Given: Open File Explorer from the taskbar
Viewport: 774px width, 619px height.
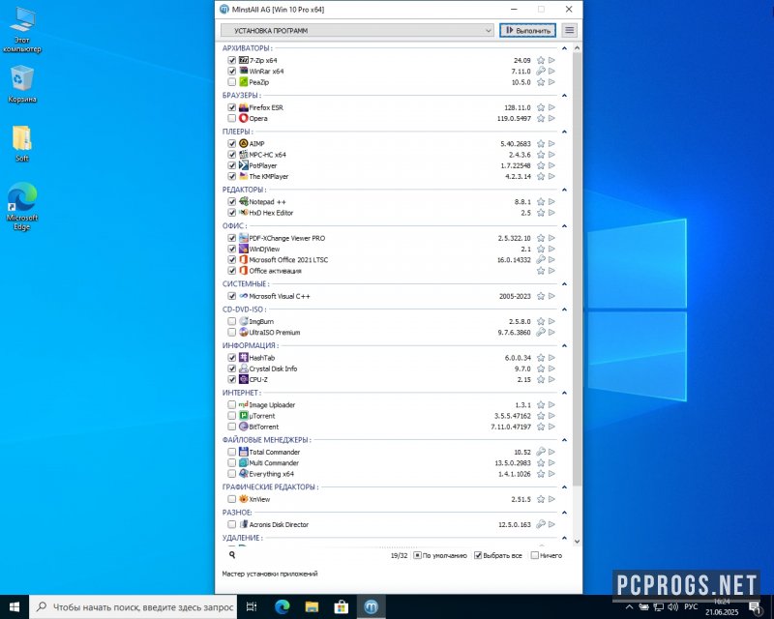Looking at the screenshot, I should (312, 606).
